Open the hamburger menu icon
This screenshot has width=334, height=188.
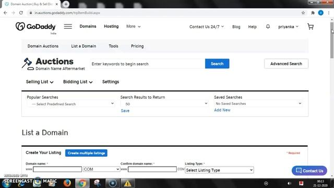pyautogui.click(x=68, y=27)
